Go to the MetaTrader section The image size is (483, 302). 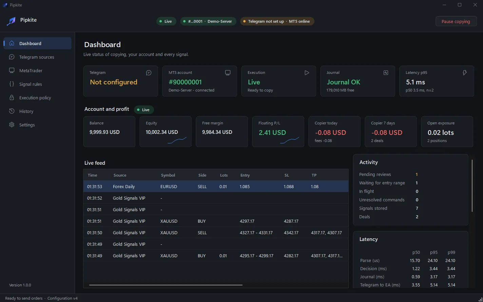(37, 71)
